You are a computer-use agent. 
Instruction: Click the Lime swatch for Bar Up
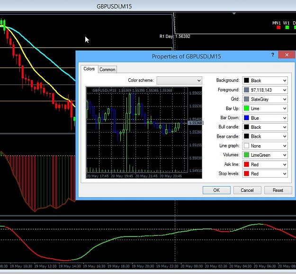[x=246, y=108]
